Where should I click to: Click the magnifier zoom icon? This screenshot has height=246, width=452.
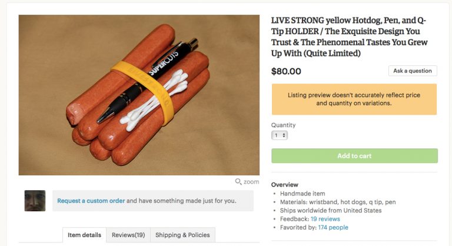tap(238, 182)
